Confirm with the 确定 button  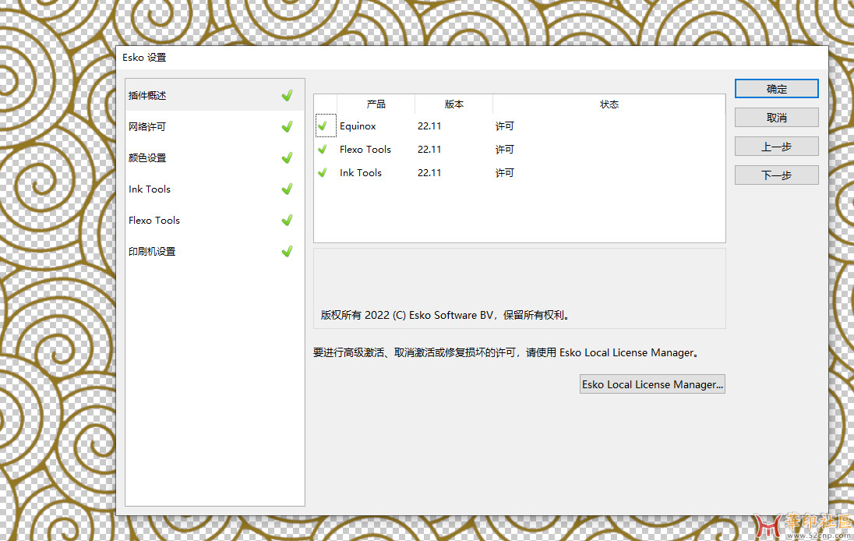point(776,89)
